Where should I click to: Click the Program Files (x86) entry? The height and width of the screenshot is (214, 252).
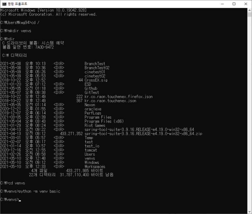coord(104,121)
